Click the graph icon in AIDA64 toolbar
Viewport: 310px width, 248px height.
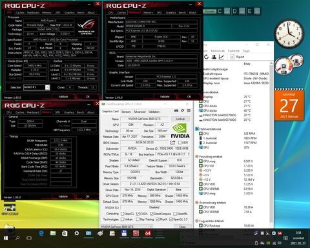tap(222, 57)
